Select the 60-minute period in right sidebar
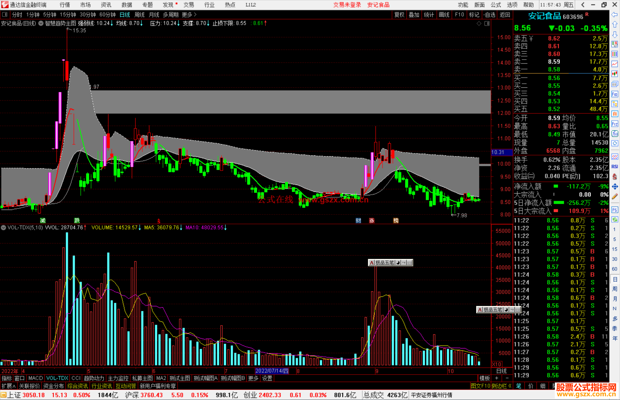The height and width of the screenshot is (400, 620). coord(614,269)
